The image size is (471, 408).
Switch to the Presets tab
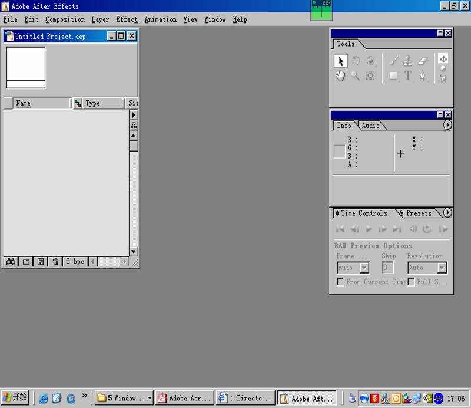click(x=419, y=213)
